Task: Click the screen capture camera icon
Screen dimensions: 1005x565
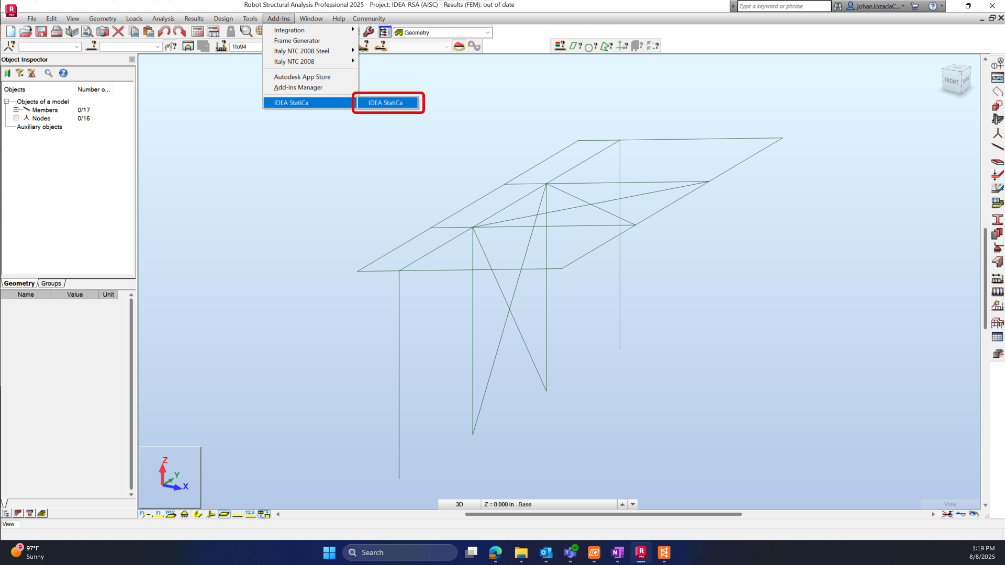Action: 103,32
